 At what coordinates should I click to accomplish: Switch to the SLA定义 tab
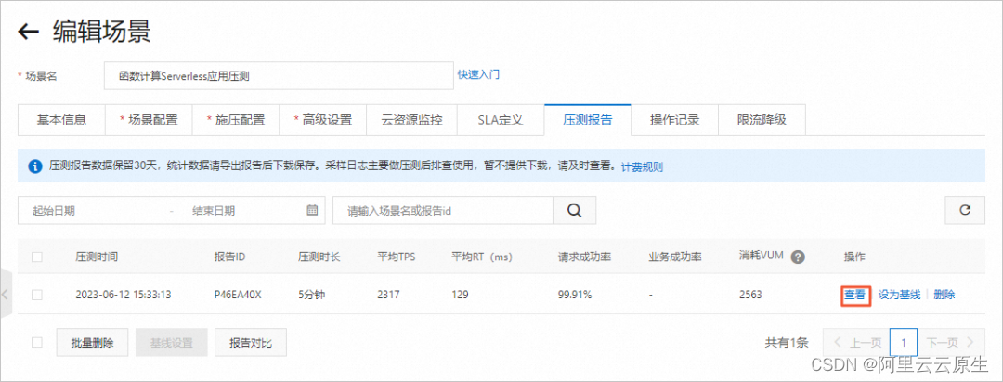click(501, 120)
